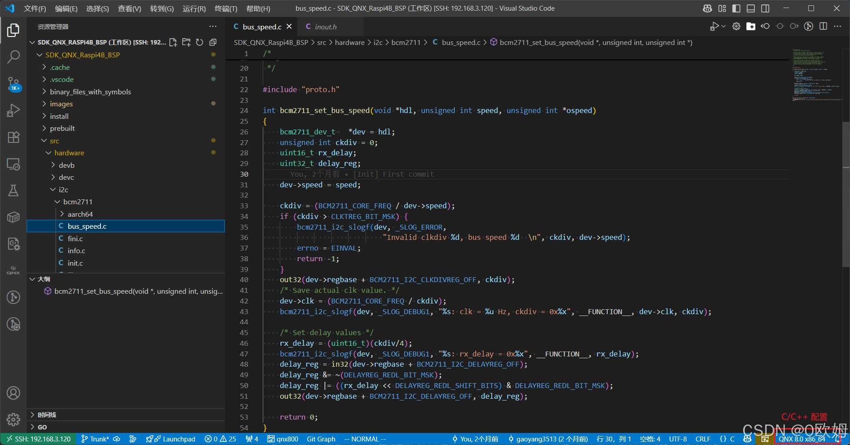This screenshot has width=850, height=445.
Task: Open 查看(V) menu
Action: click(129, 8)
